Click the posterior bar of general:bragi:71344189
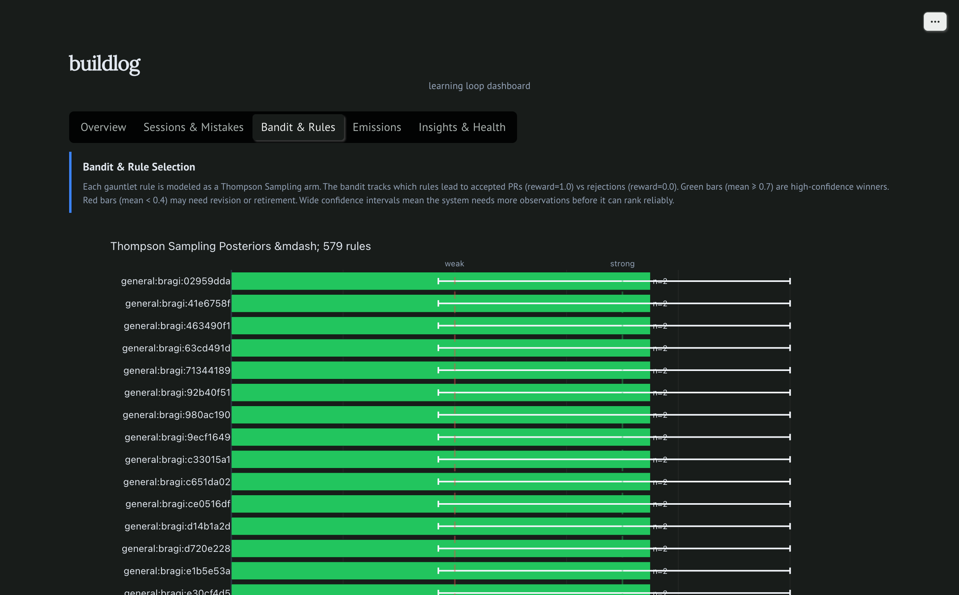 [x=336, y=371]
